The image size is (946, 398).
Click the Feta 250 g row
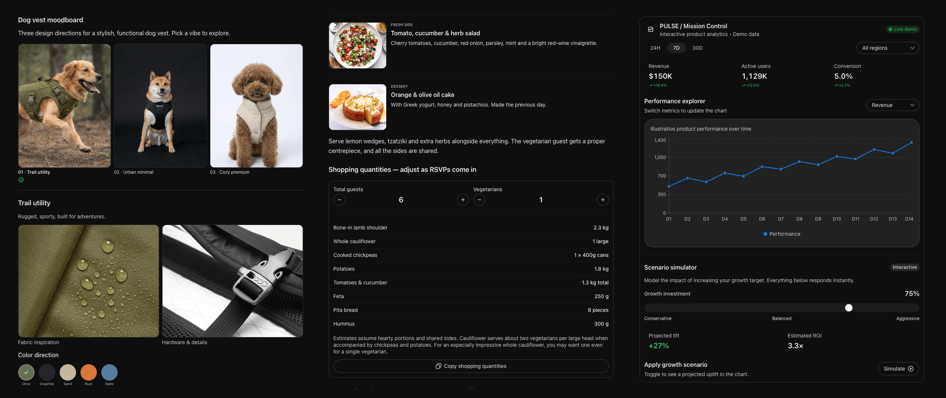pyautogui.click(x=471, y=296)
